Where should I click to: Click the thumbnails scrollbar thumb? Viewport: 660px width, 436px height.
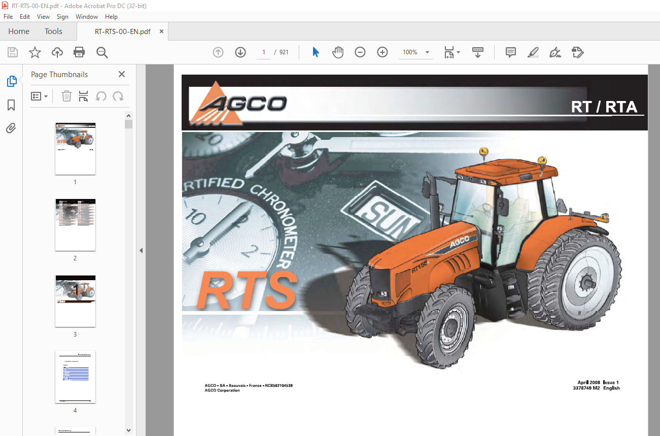pyautogui.click(x=128, y=124)
